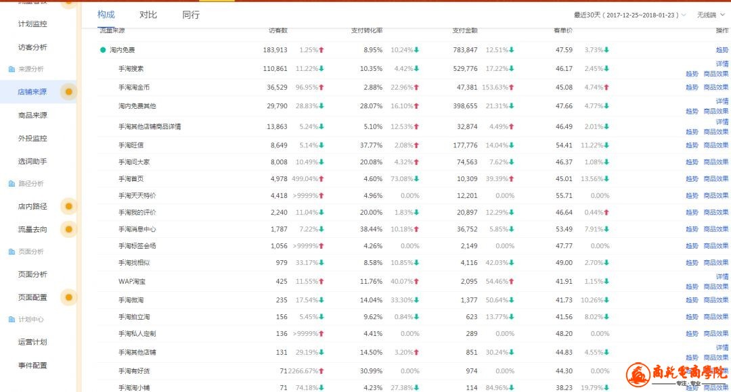Open 商品效果 for the 手淘消息中心 row
731x392 pixels.
pyautogui.click(x=715, y=229)
